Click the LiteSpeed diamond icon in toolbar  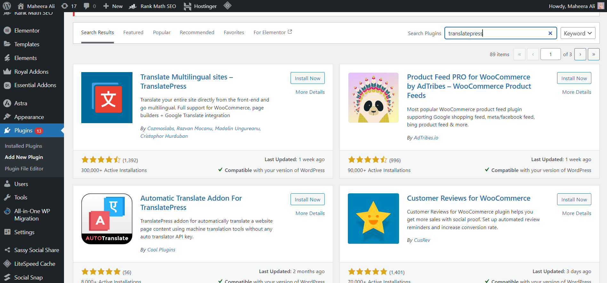[x=227, y=5]
